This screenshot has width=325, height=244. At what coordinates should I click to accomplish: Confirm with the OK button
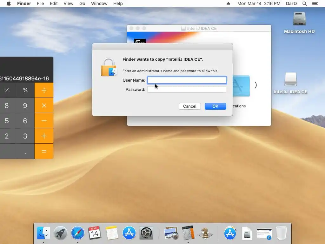tap(216, 106)
